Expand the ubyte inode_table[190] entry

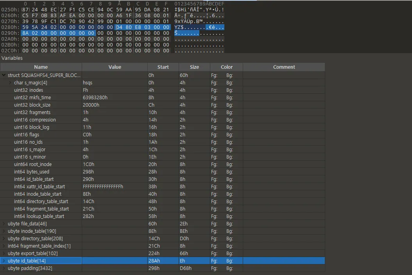coord(4,231)
